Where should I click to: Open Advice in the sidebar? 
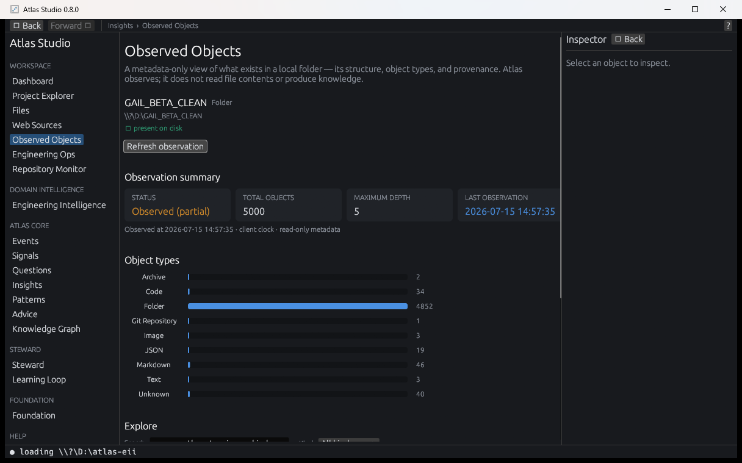point(24,314)
